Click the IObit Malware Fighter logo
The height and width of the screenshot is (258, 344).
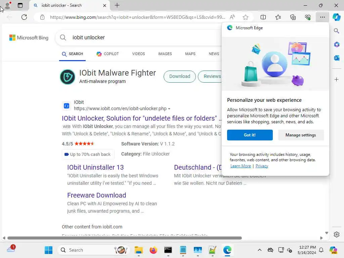tap(68, 77)
